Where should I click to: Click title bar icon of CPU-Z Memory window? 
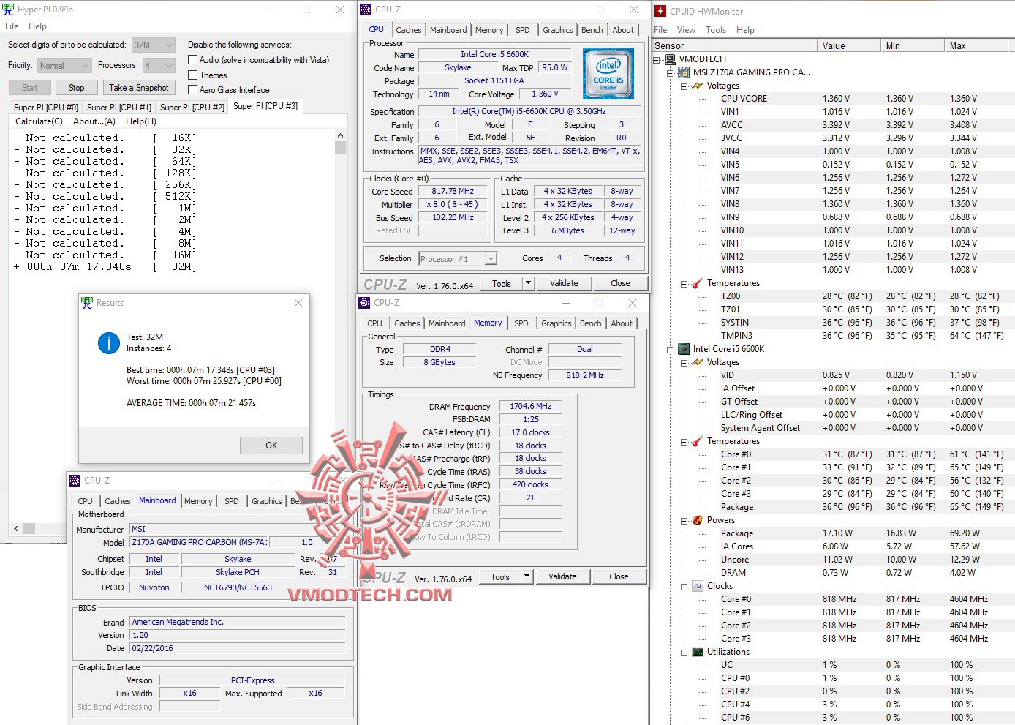(x=364, y=303)
